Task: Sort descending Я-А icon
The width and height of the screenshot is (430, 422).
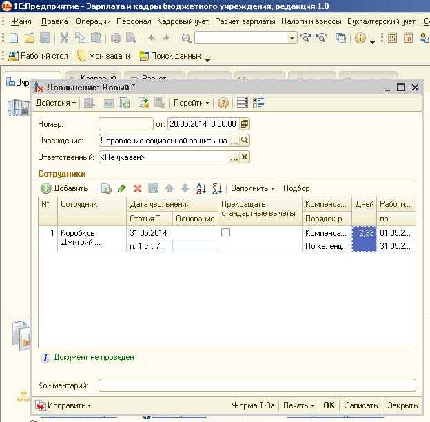Action: tap(216, 188)
